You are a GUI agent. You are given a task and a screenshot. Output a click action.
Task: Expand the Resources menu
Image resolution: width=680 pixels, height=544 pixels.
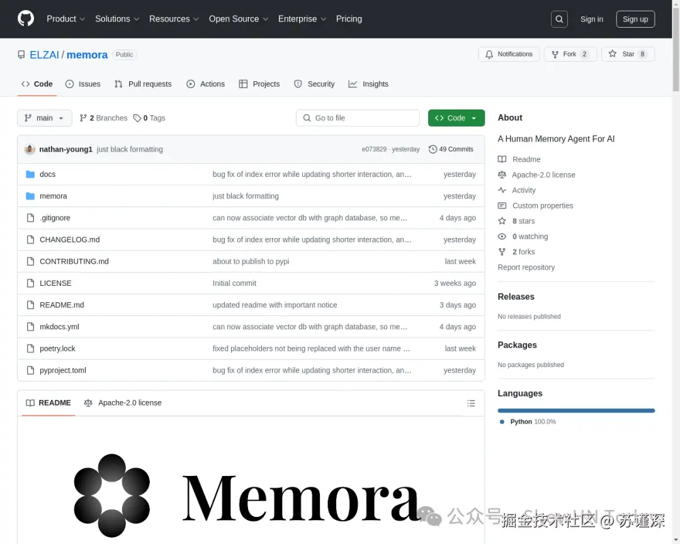click(x=174, y=19)
